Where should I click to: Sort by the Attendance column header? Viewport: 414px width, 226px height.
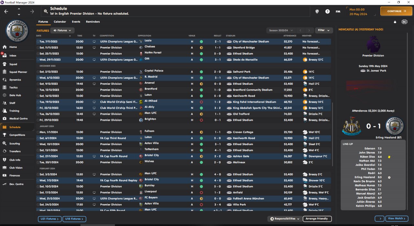[290, 36]
